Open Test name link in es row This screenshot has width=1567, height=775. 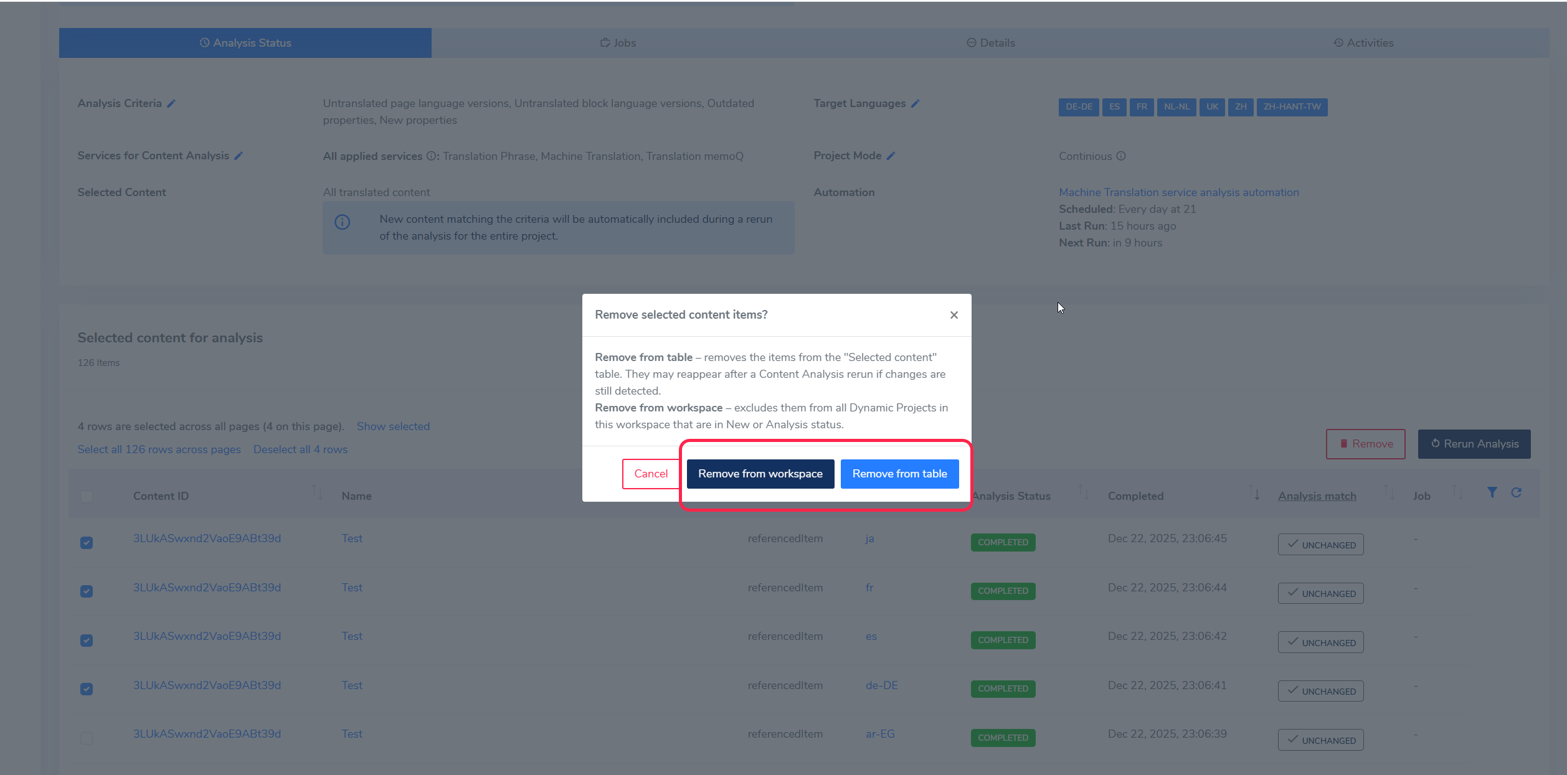click(x=352, y=636)
